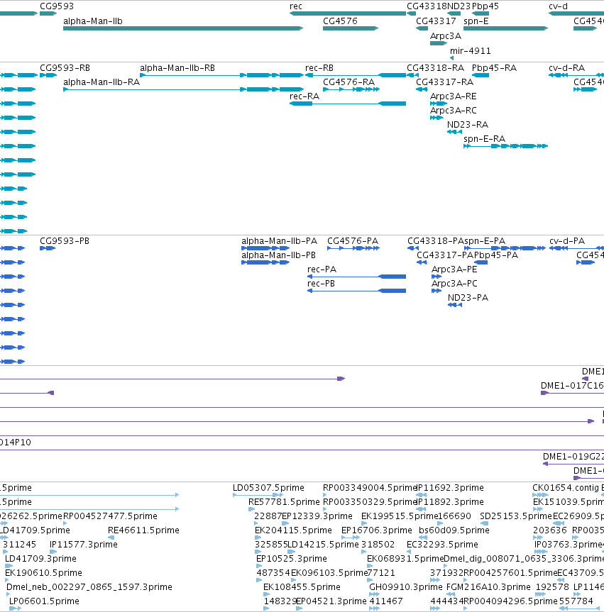Click the Arpc3A gene label
Viewport: 604px width, 612px height.
click(446, 36)
